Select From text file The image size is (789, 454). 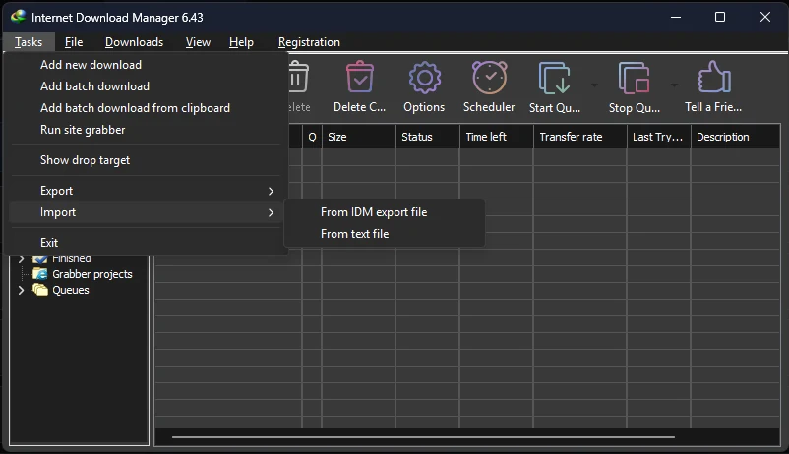click(x=385, y=234)
